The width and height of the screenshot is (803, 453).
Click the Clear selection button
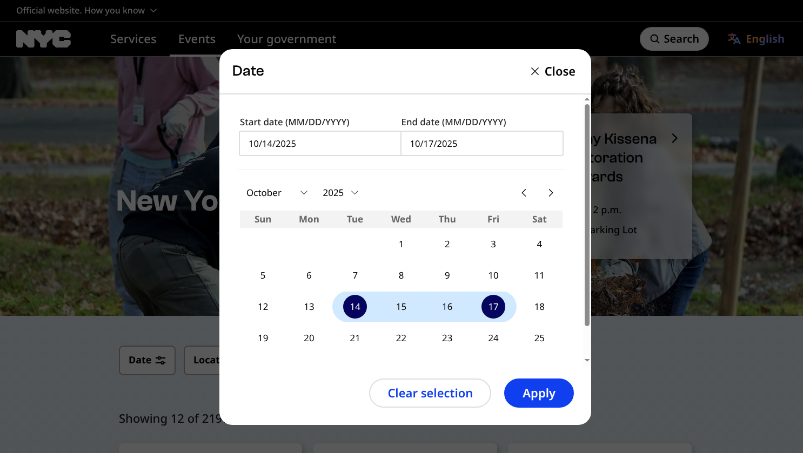click(x=430, y=393)
